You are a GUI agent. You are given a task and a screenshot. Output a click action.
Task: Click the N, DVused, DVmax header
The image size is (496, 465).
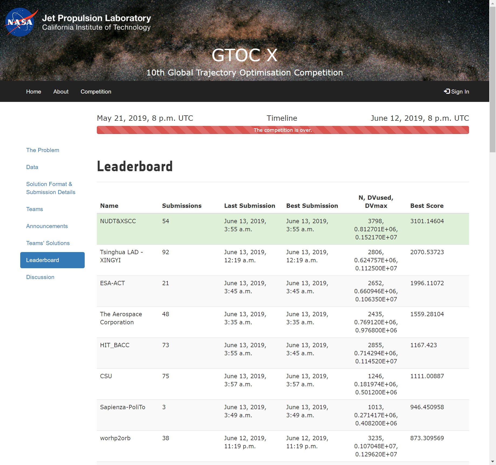(376, 202)
